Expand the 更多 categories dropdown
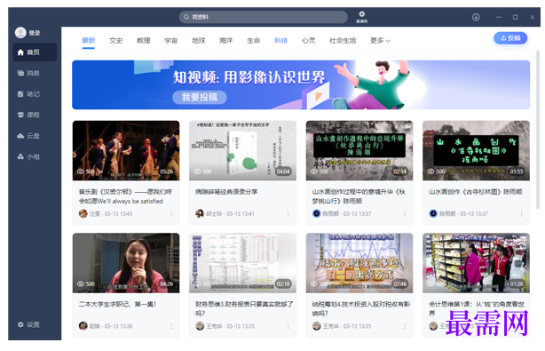545x351 pixels. [380, 41]
